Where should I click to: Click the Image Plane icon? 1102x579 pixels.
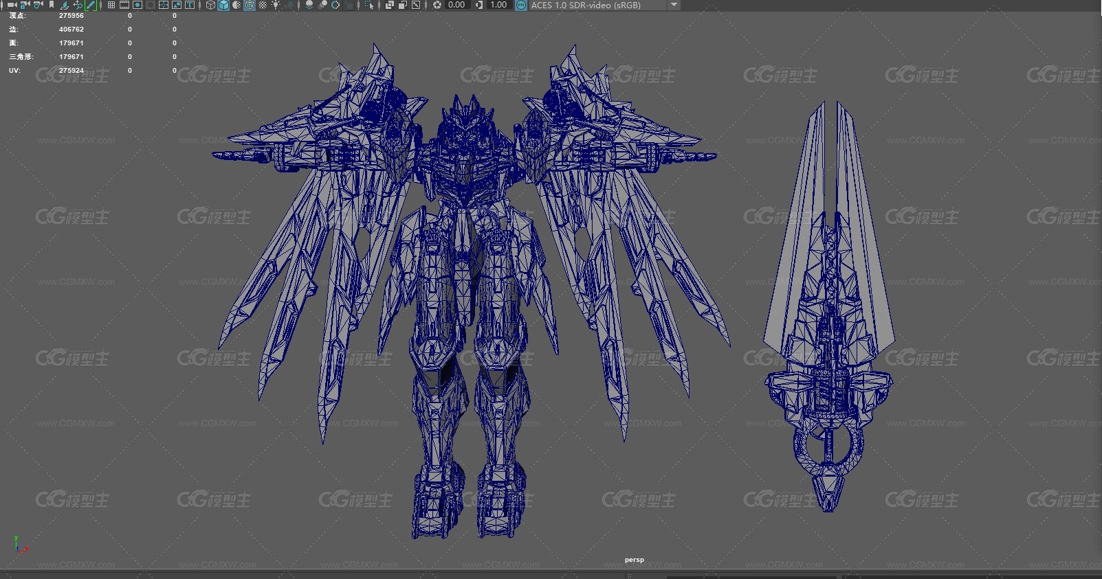pyautogui.click(x=64, y=5)
